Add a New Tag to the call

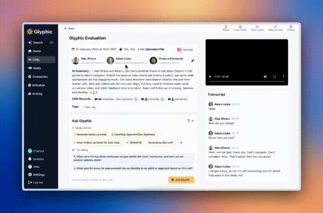click(89, 107)
